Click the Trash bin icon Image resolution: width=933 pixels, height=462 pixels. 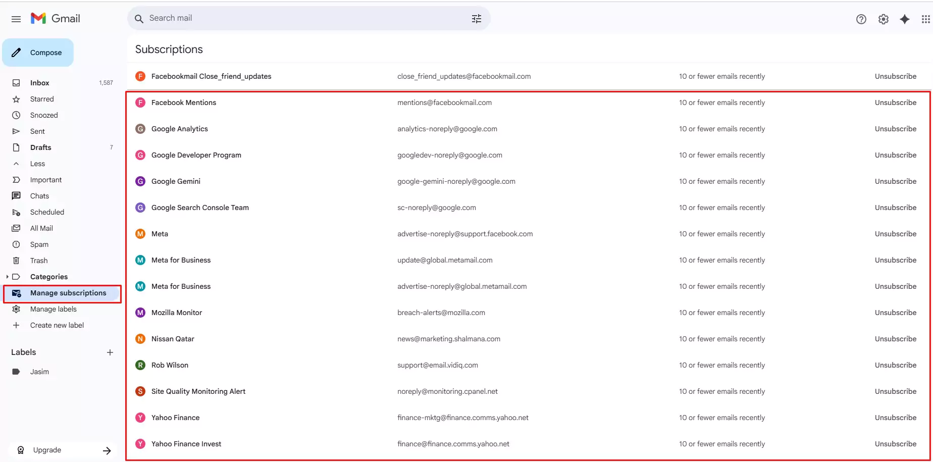[x=16, y=261]
